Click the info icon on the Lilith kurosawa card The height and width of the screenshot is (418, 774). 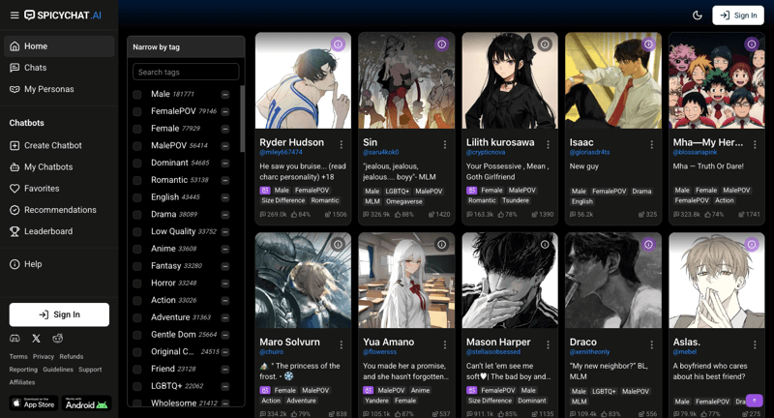tap(545, 45)
